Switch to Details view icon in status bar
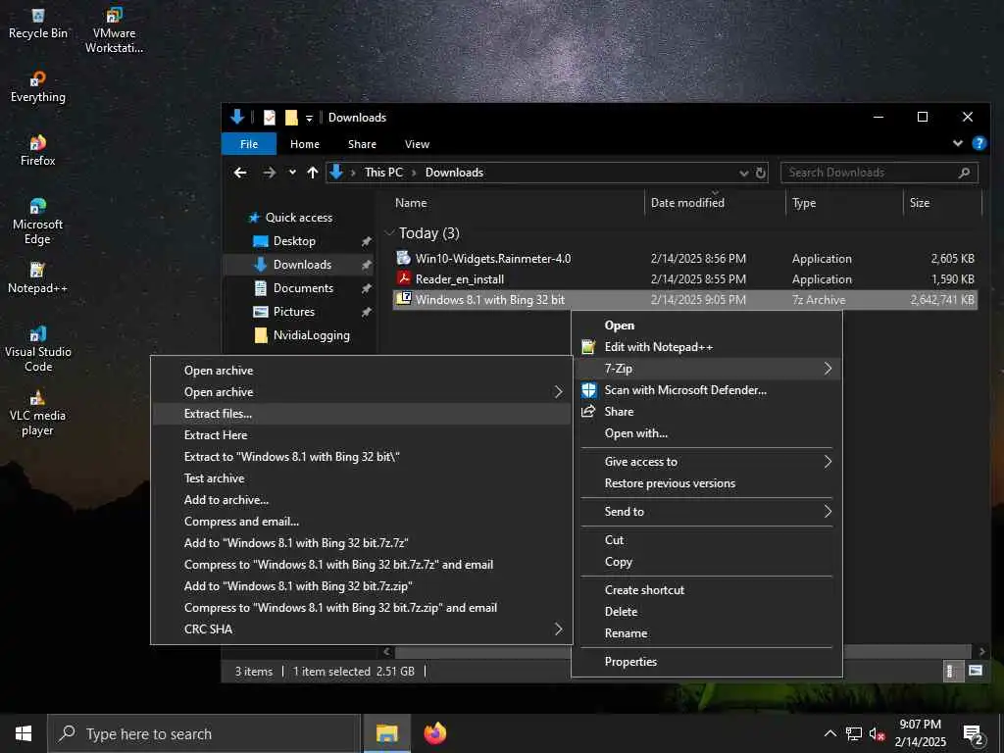The width and height of the screenshot is (1004, 753). click(x=951, y=671)
